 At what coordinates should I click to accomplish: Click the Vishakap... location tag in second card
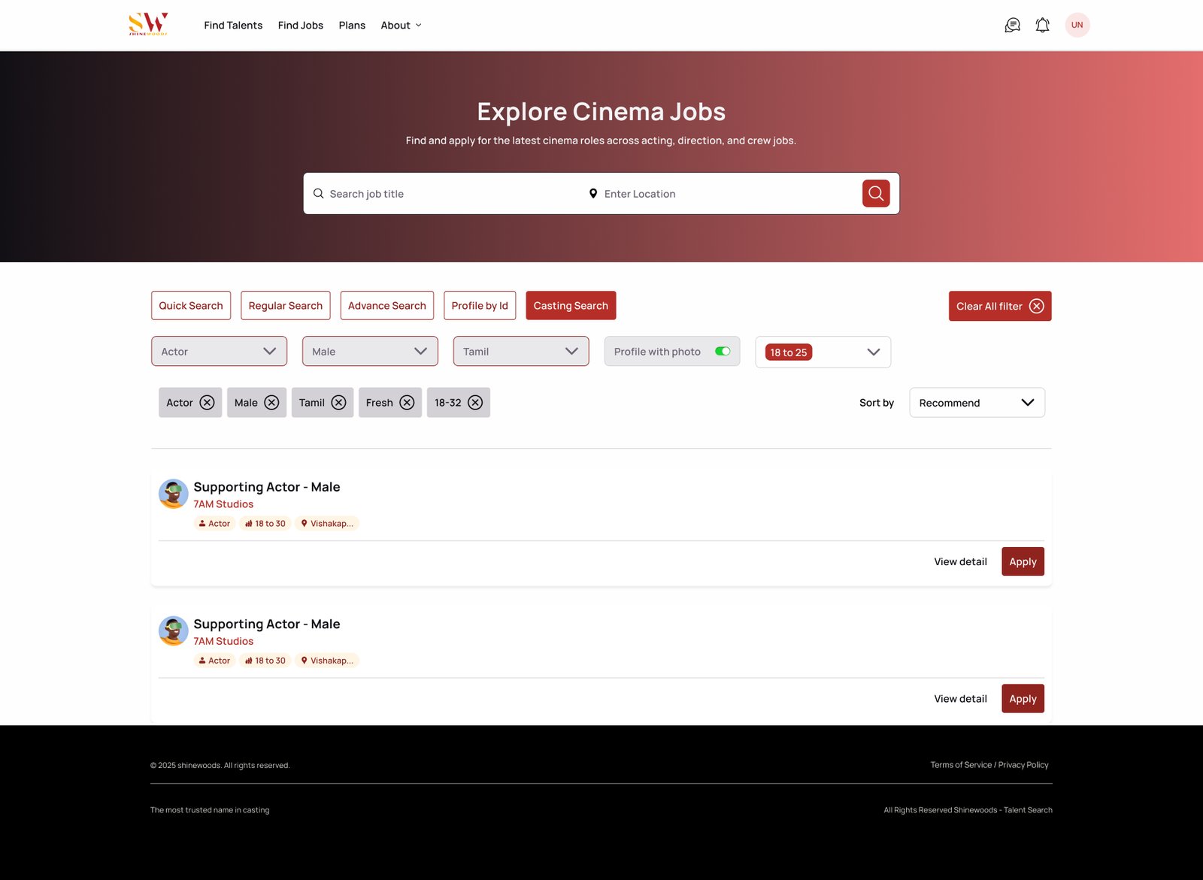click(x=327, y=661)
